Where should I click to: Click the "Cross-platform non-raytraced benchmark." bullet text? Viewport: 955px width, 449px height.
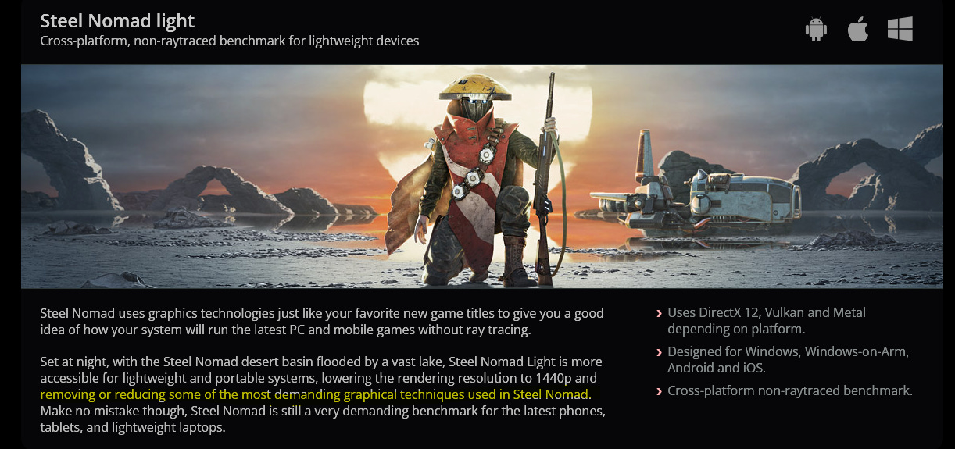[x=790, y=390]
